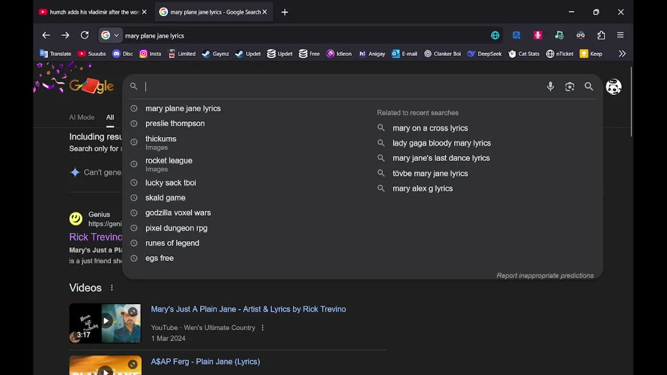Play the Rick Trevino video thumbnail
Viewport: 667px width, 375px height.
click(105, 323)
